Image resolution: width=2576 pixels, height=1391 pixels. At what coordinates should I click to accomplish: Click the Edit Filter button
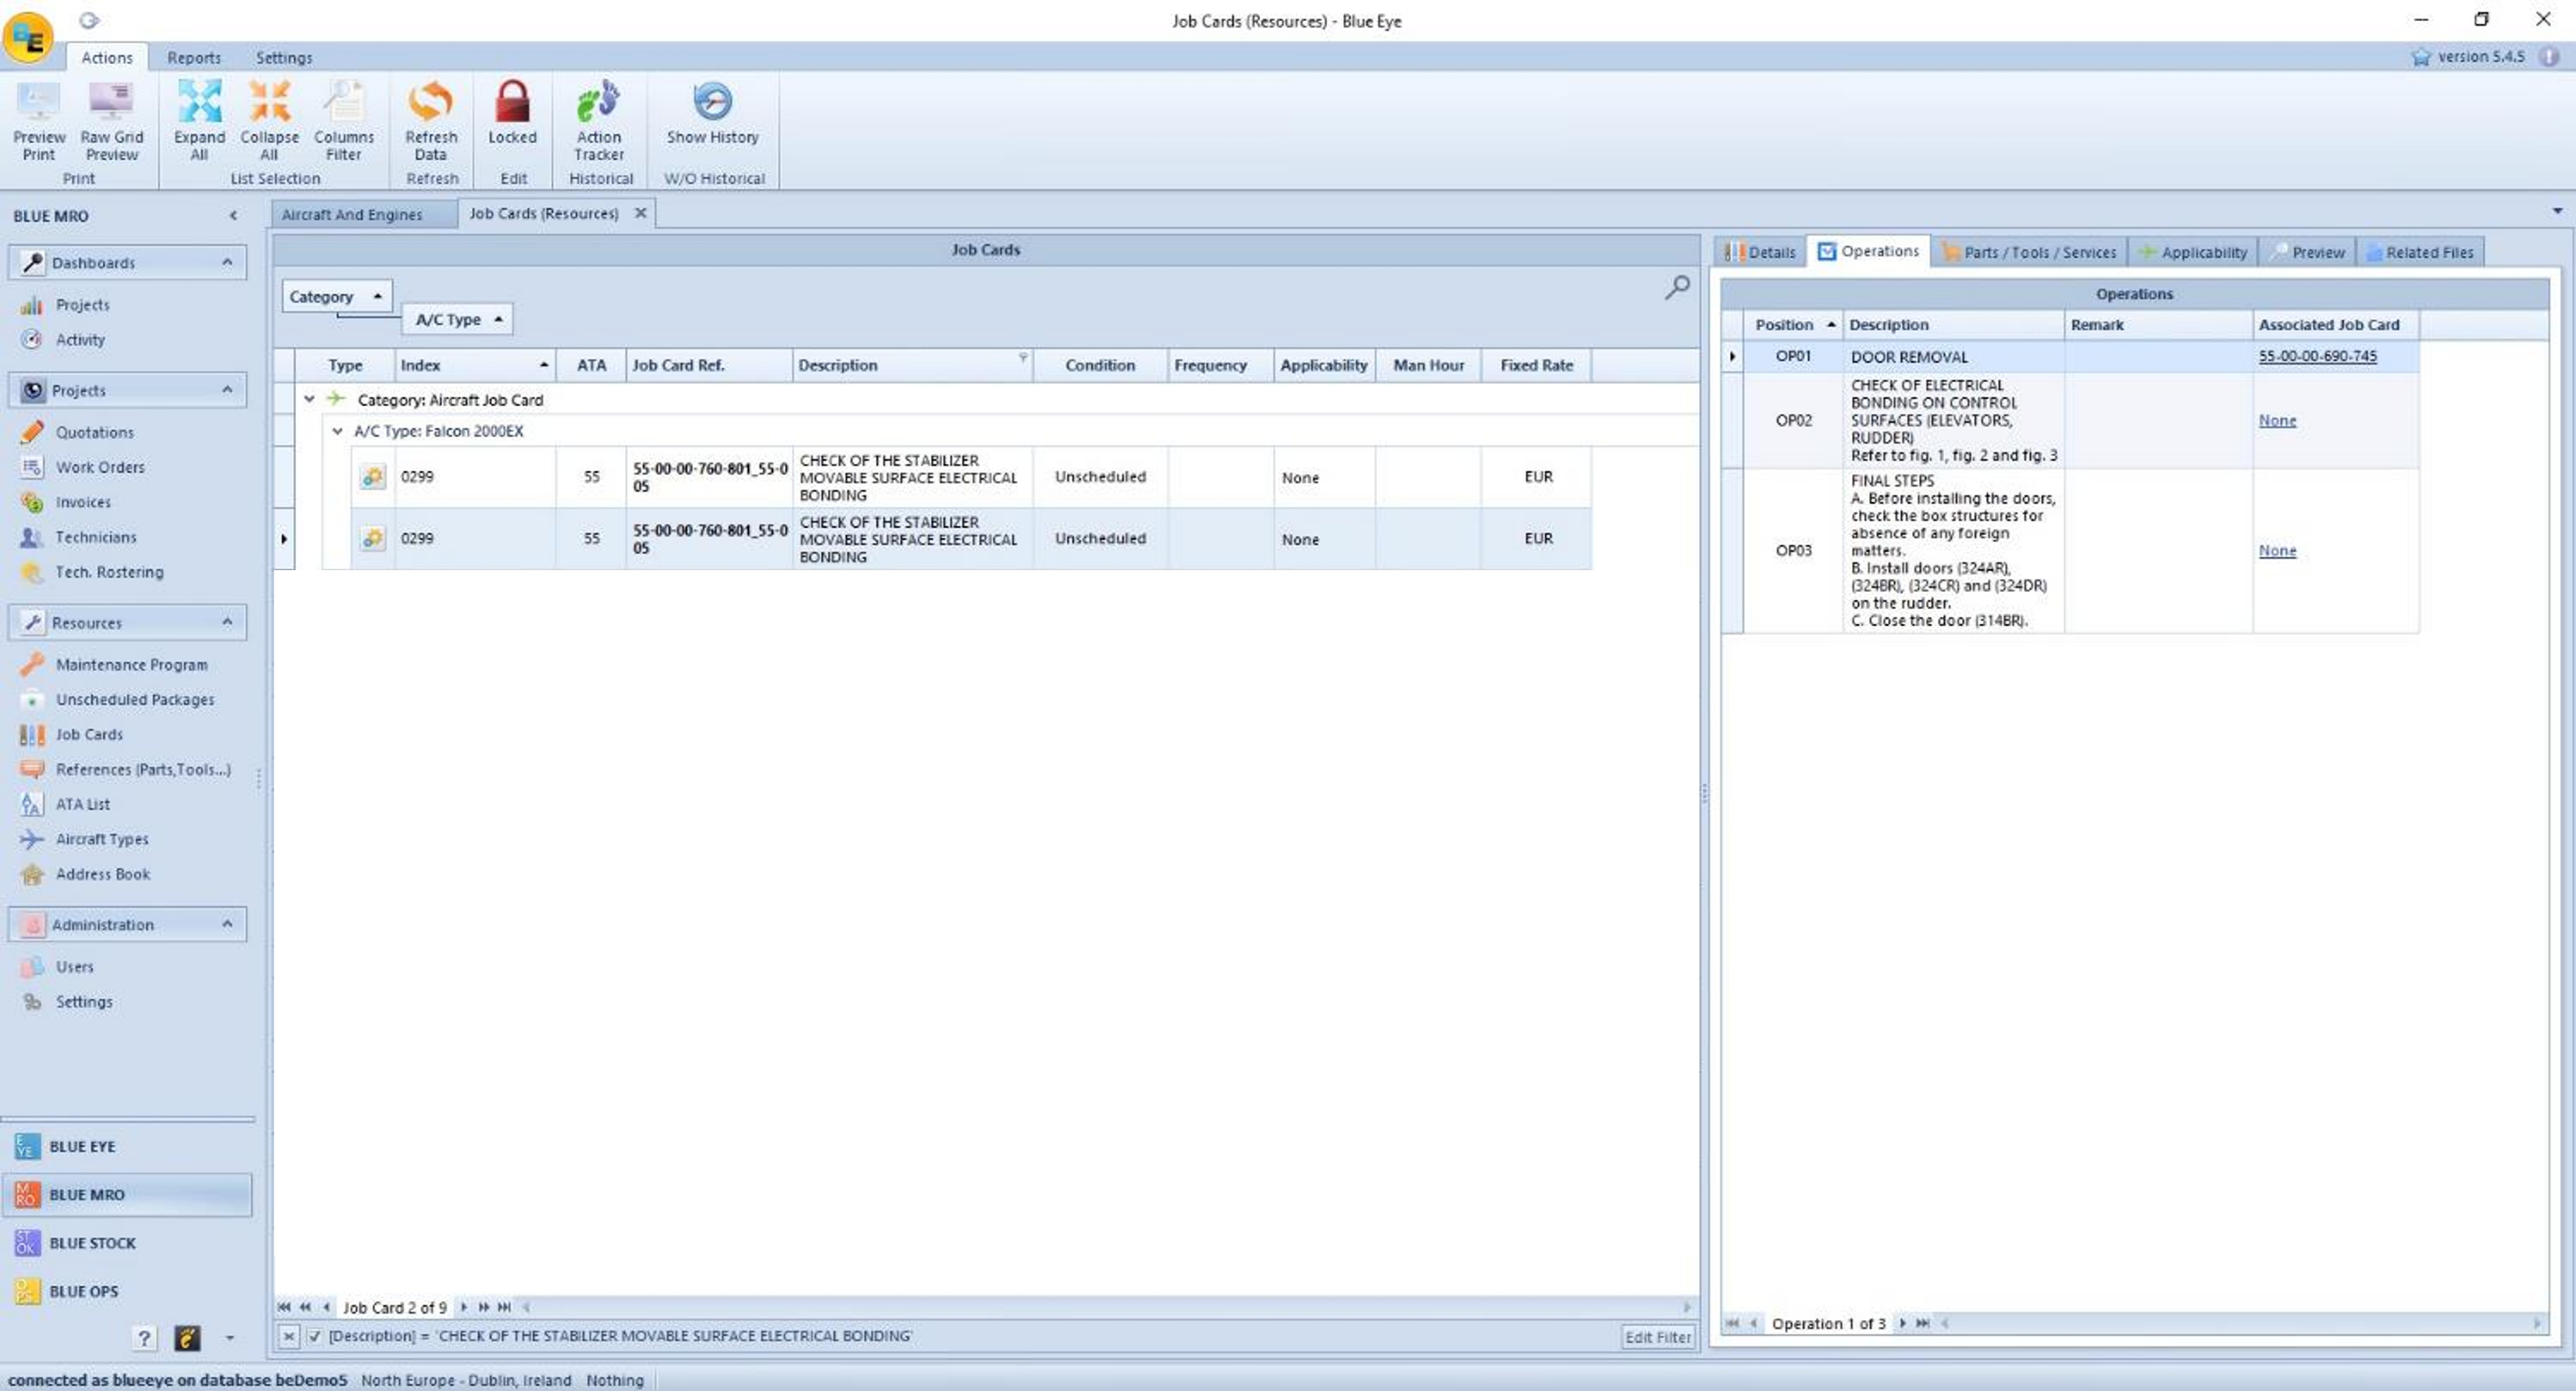(1658, 1337)
